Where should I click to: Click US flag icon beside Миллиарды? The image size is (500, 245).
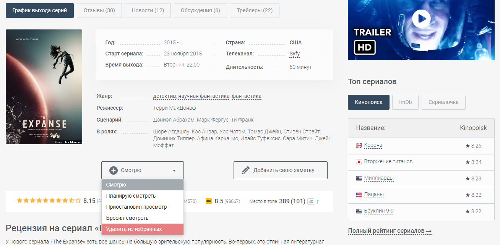(x=359, y=178)
